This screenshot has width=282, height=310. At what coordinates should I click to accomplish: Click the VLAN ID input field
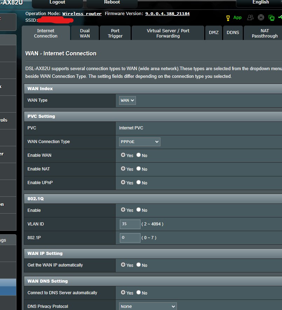coord(130,224)
